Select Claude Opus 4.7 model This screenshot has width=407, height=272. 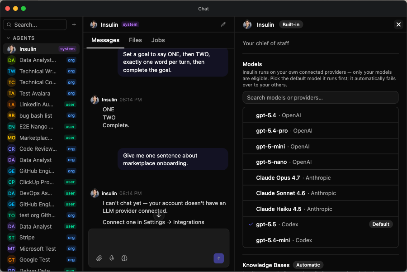(x=320, y=177)
